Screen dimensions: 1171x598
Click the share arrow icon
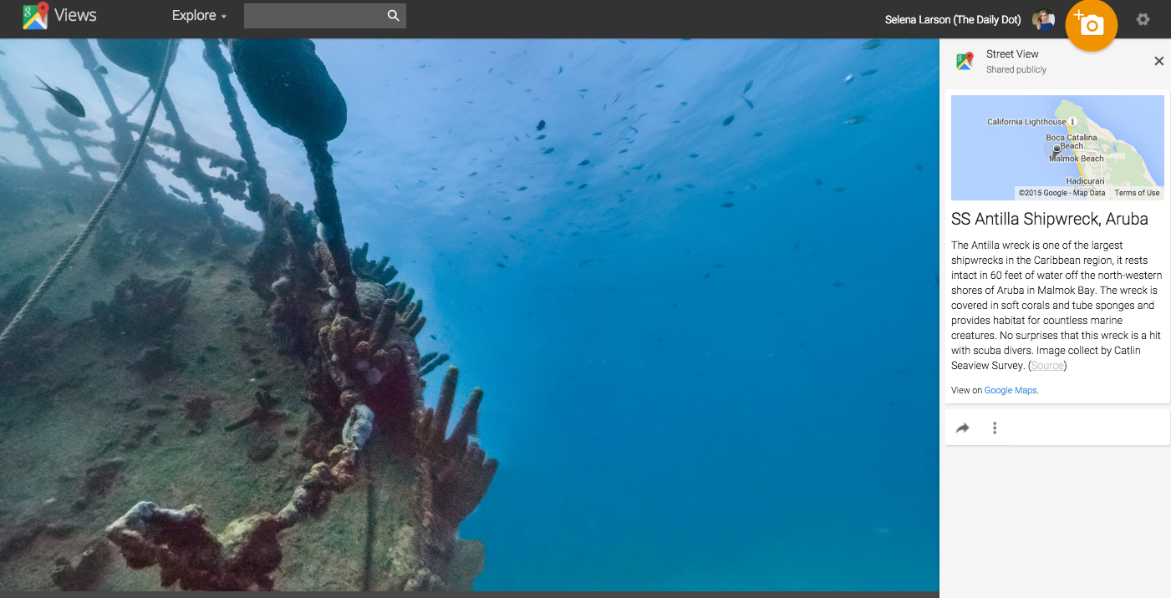coord(963,428)
